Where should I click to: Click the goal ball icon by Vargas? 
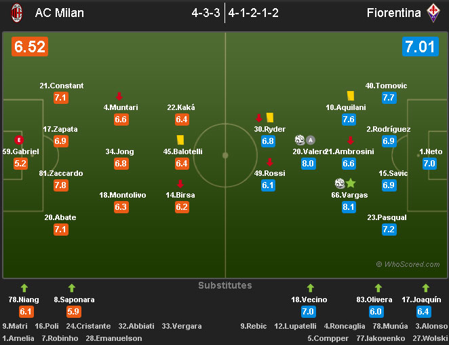(340, 183)
